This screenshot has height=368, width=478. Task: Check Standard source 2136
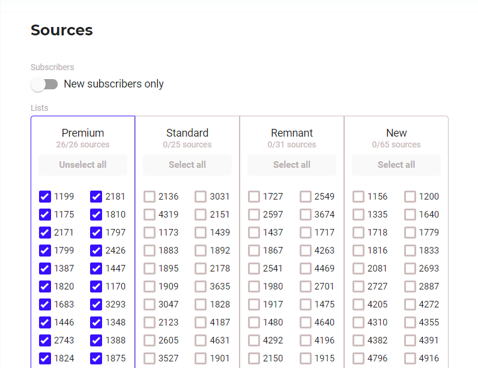pyautogui.click(x=150, y=197)
